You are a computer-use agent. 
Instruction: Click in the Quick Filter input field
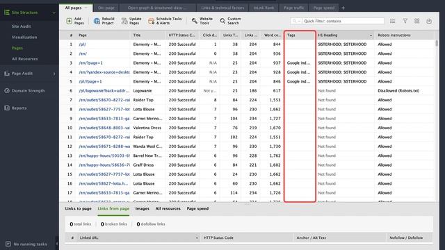coord(343,21)
